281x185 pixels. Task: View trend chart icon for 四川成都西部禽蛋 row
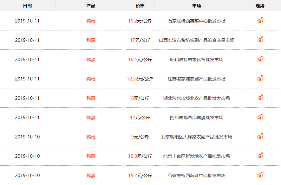click(x=260, y=117)
